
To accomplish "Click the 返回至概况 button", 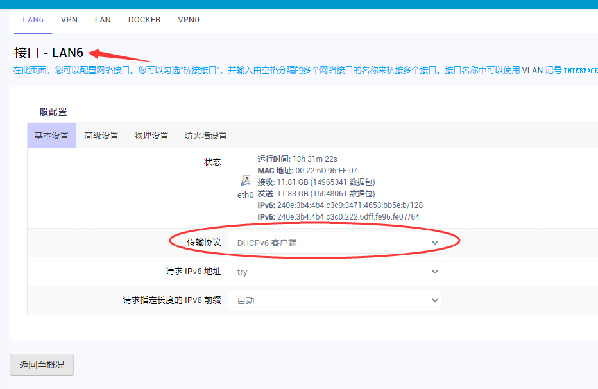I will click(x=42, y=365).
